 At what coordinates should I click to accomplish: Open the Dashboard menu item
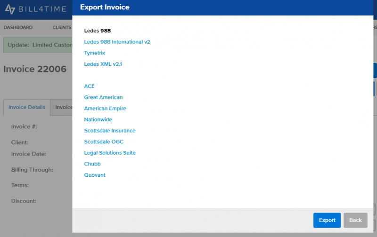18,27
